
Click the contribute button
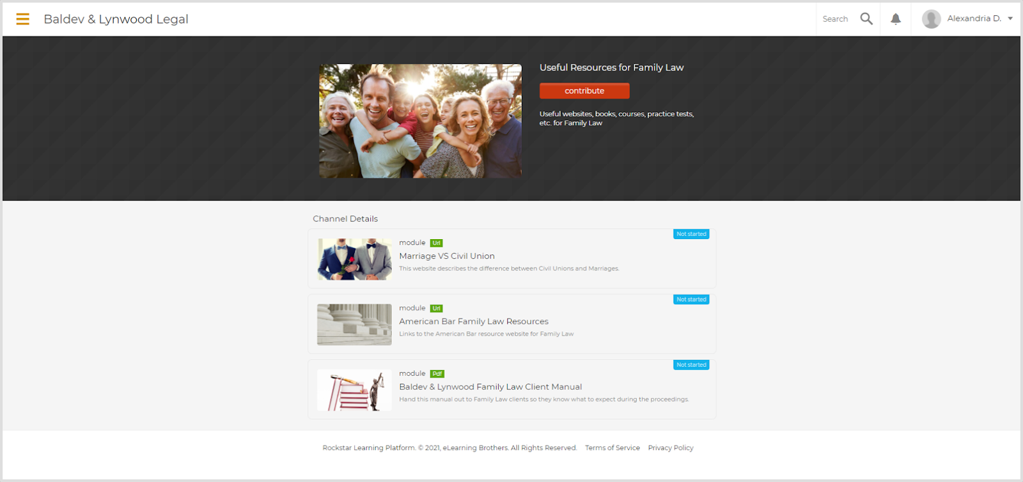584,91
